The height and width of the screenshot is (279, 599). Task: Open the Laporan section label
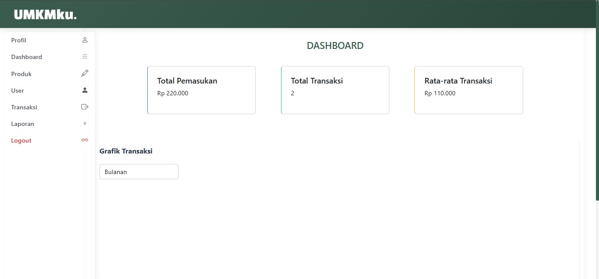point(23,124)
